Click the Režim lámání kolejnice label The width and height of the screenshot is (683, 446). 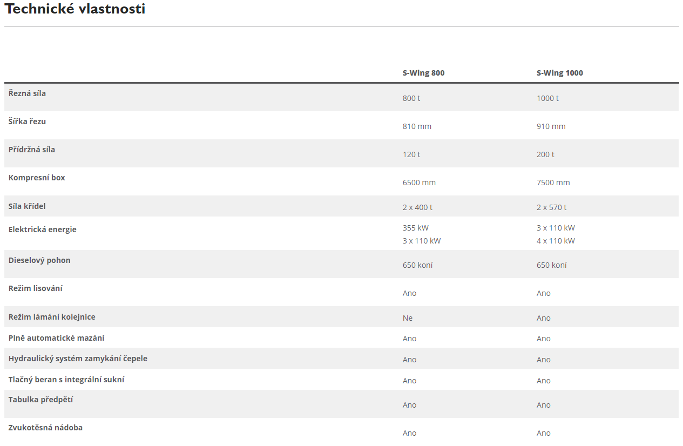coord(52,317)
